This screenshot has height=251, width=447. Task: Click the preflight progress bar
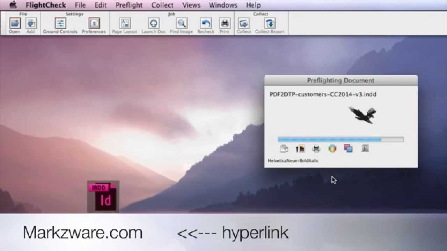341,139
